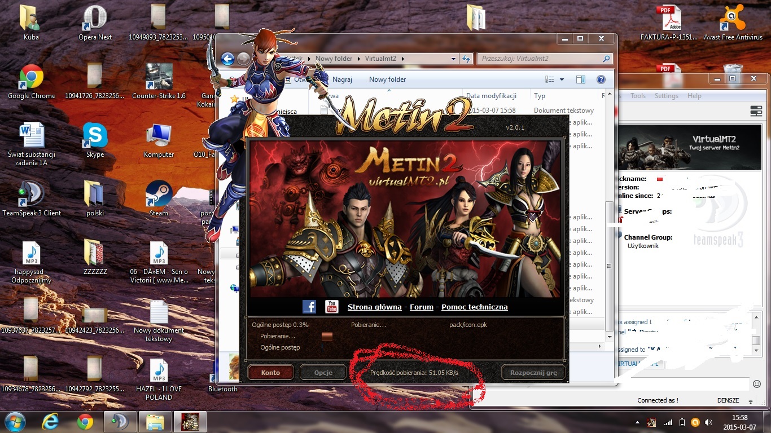Open the FAKTURA-P-1351 PDF on desktop
This screenshot has height=433, width=771.
pyautogui.click(x=668, y=24)
